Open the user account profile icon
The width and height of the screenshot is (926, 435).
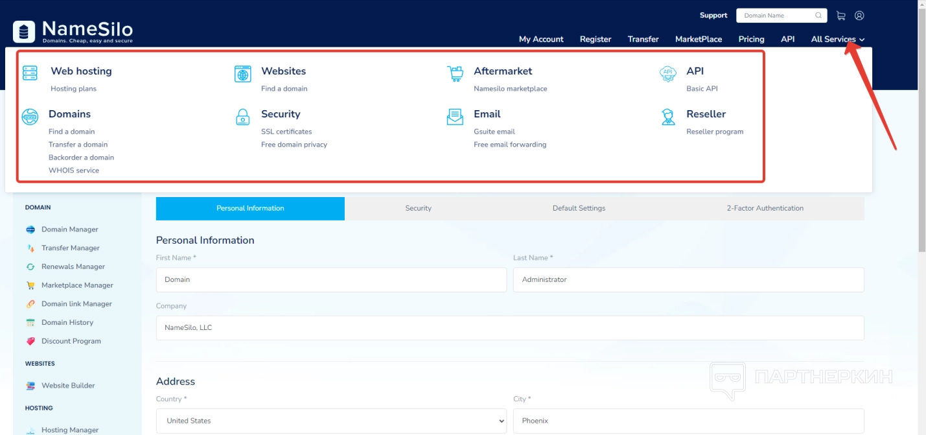(859, 16)
